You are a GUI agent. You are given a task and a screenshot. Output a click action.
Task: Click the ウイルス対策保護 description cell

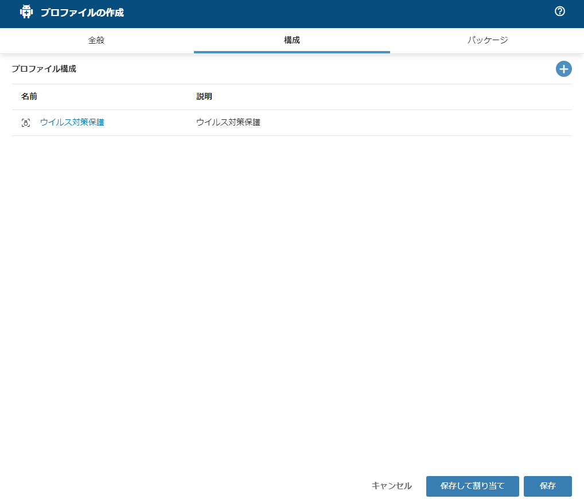point(228,122)
